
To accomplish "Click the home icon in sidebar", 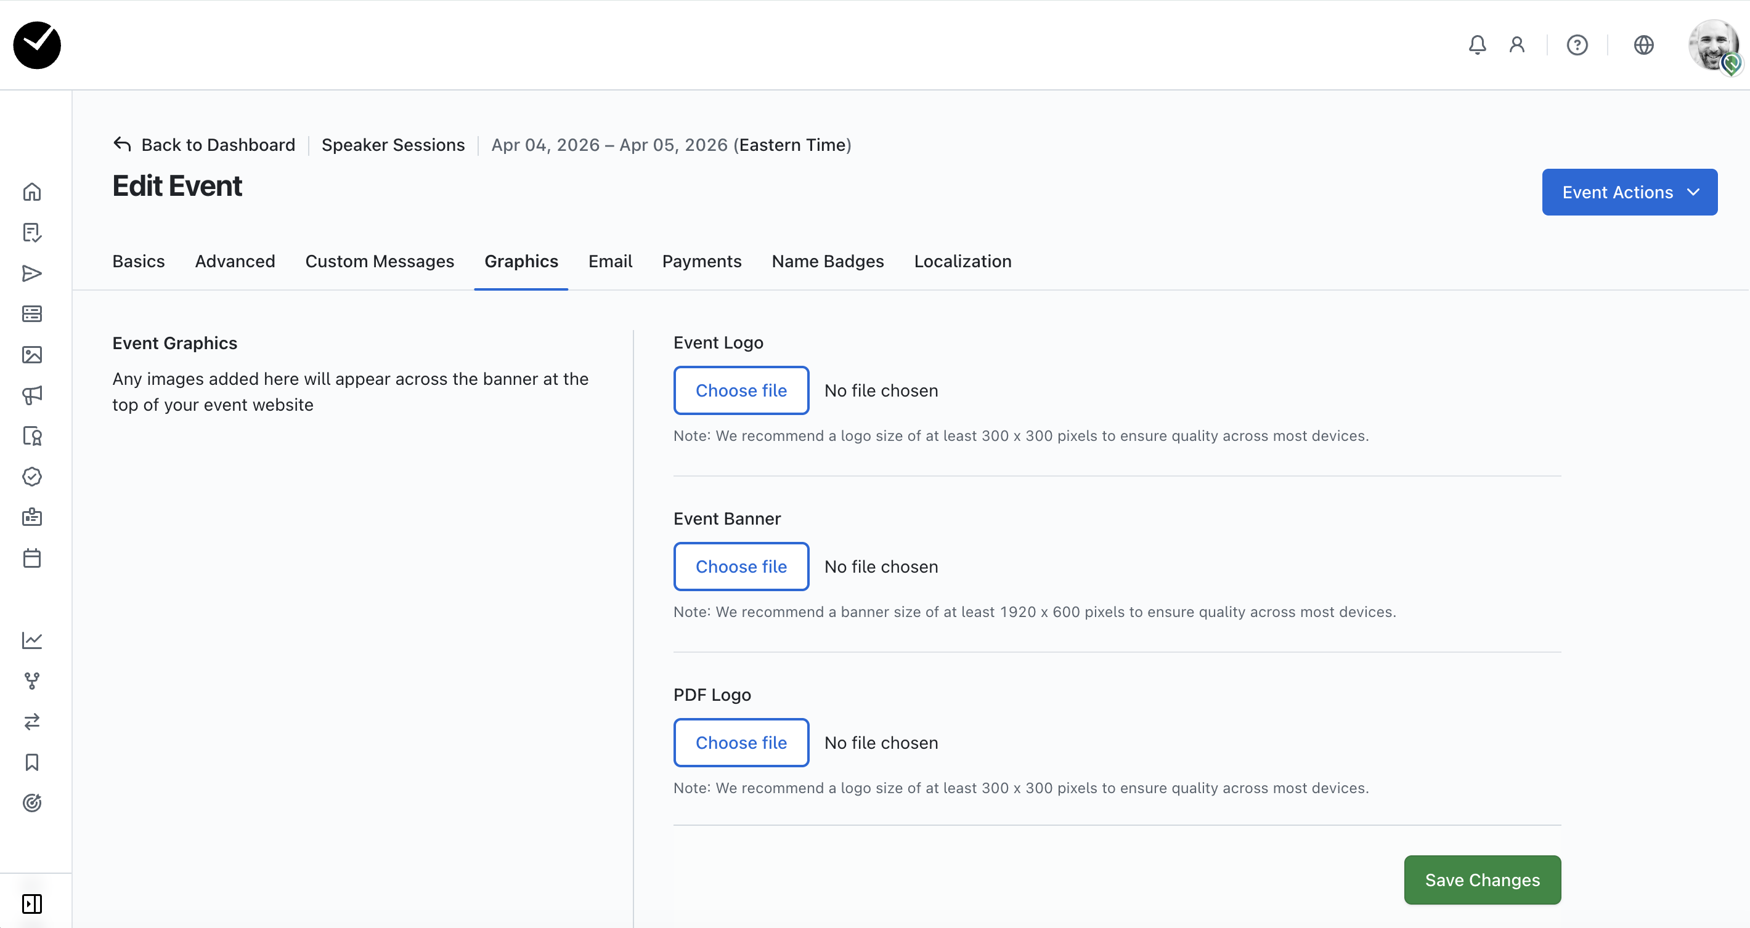I will coord(32,192).
